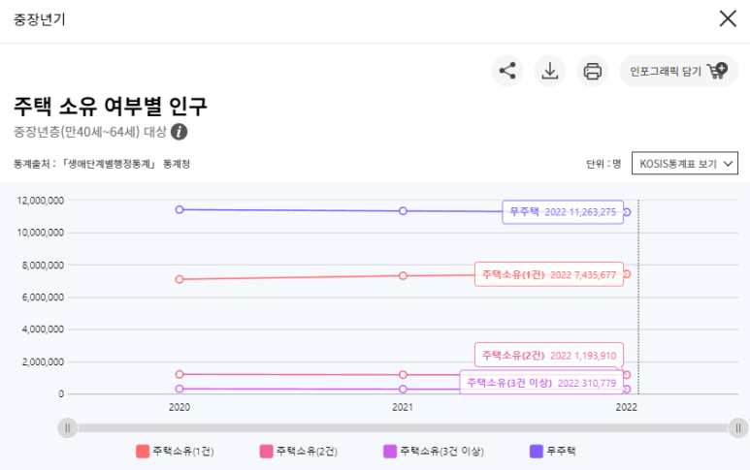
Task: Click the 단위 : 명 unit label
Action: (x=603, y=164)
